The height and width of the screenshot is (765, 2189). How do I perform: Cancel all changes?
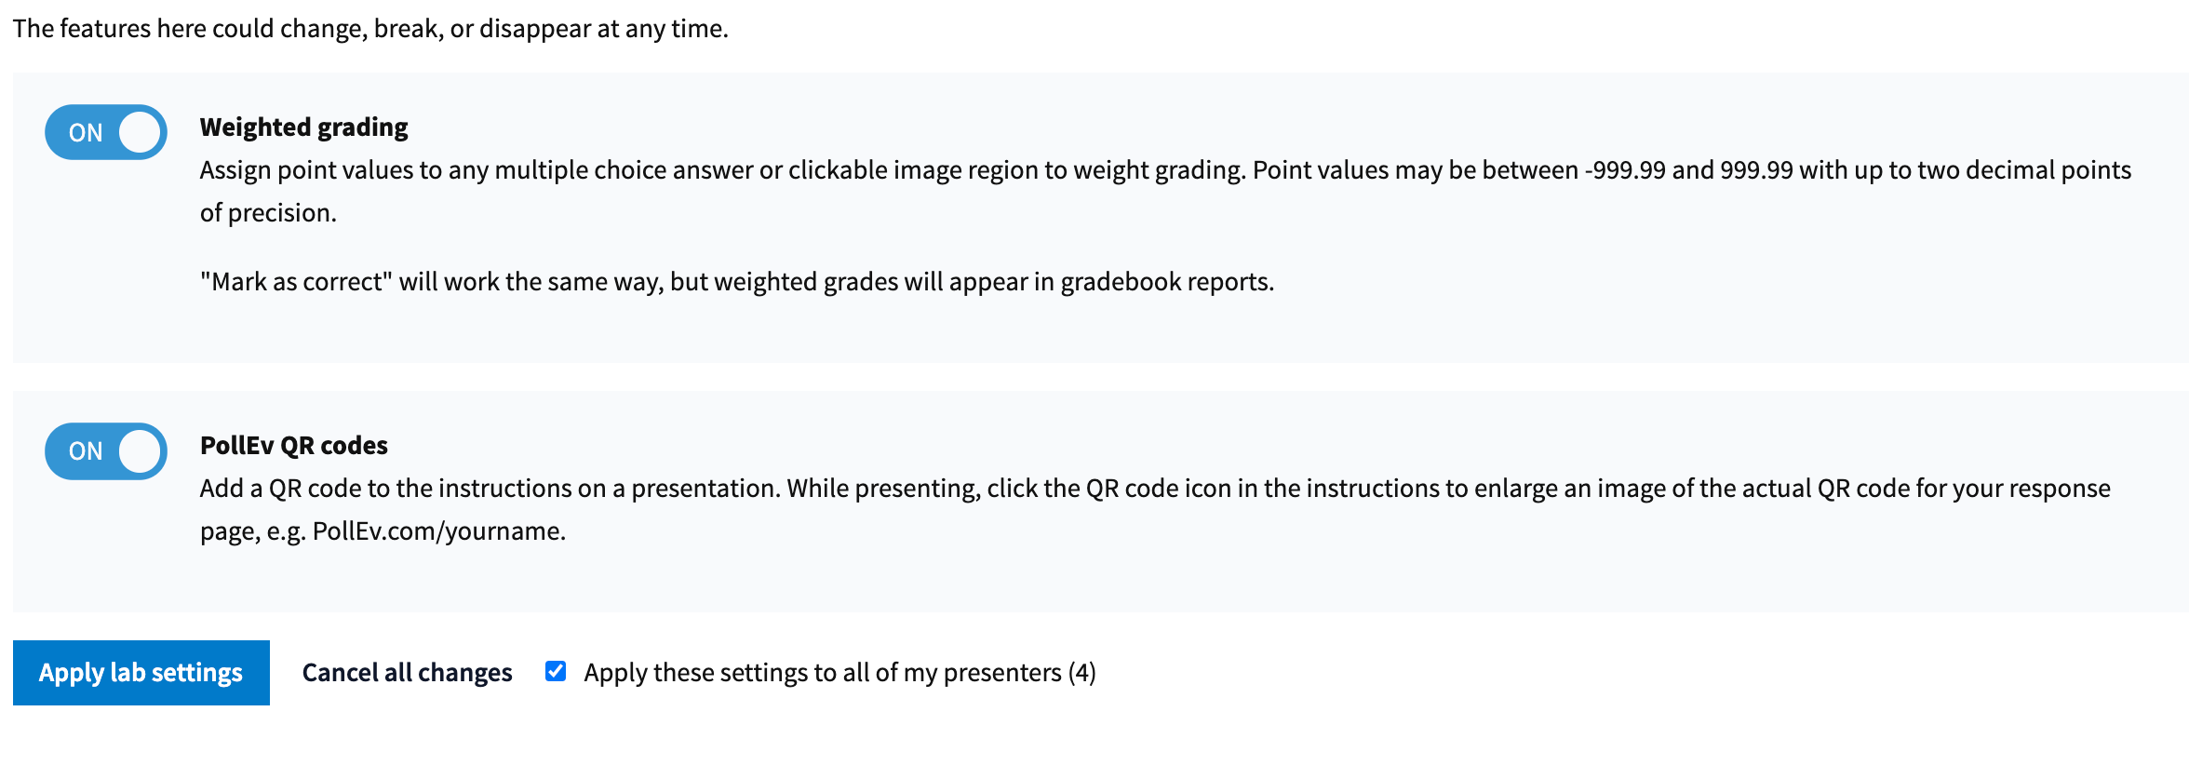(407, 673)
